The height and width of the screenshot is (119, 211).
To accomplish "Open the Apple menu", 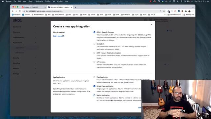I will pyautogui.click(x=3, y=1).
